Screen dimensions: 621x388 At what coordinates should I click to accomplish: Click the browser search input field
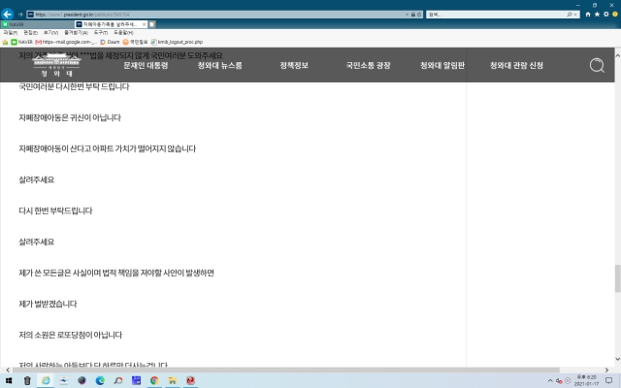497,15
